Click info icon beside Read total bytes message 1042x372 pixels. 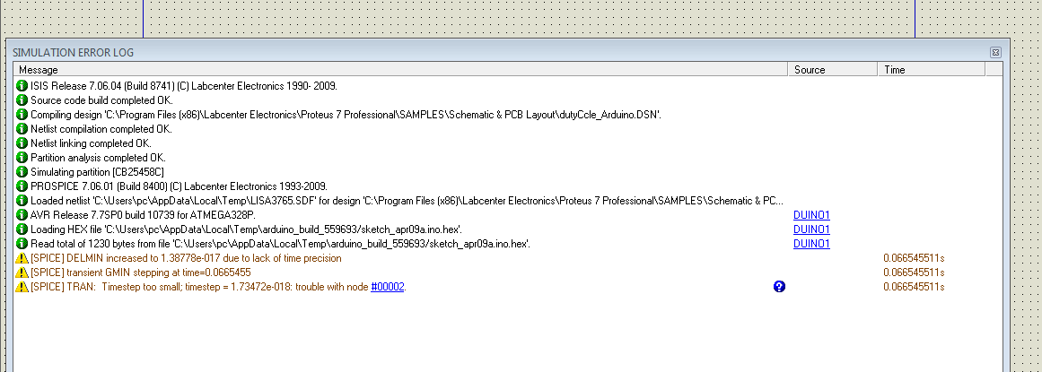(22, 244)
